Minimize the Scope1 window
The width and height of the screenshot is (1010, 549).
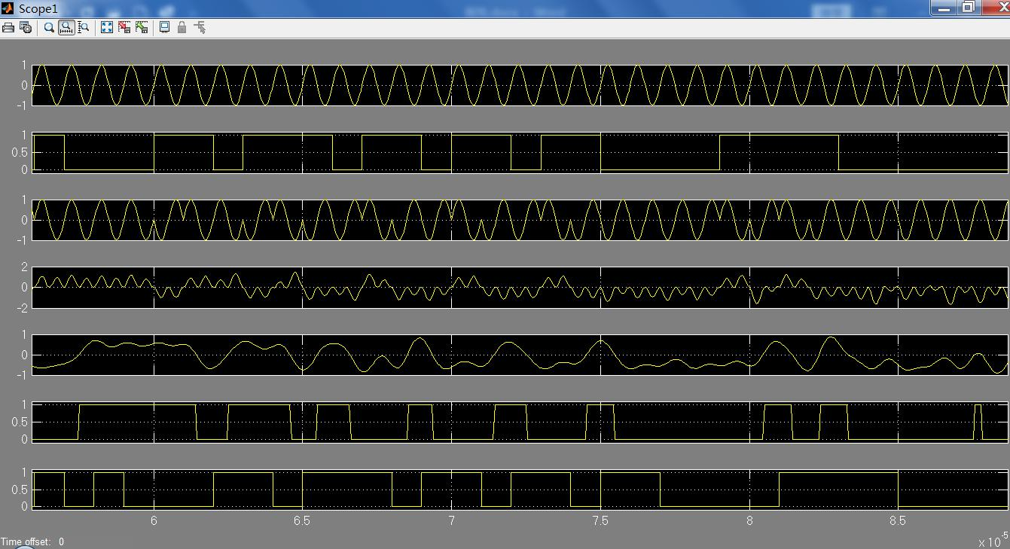pos(944,8)
